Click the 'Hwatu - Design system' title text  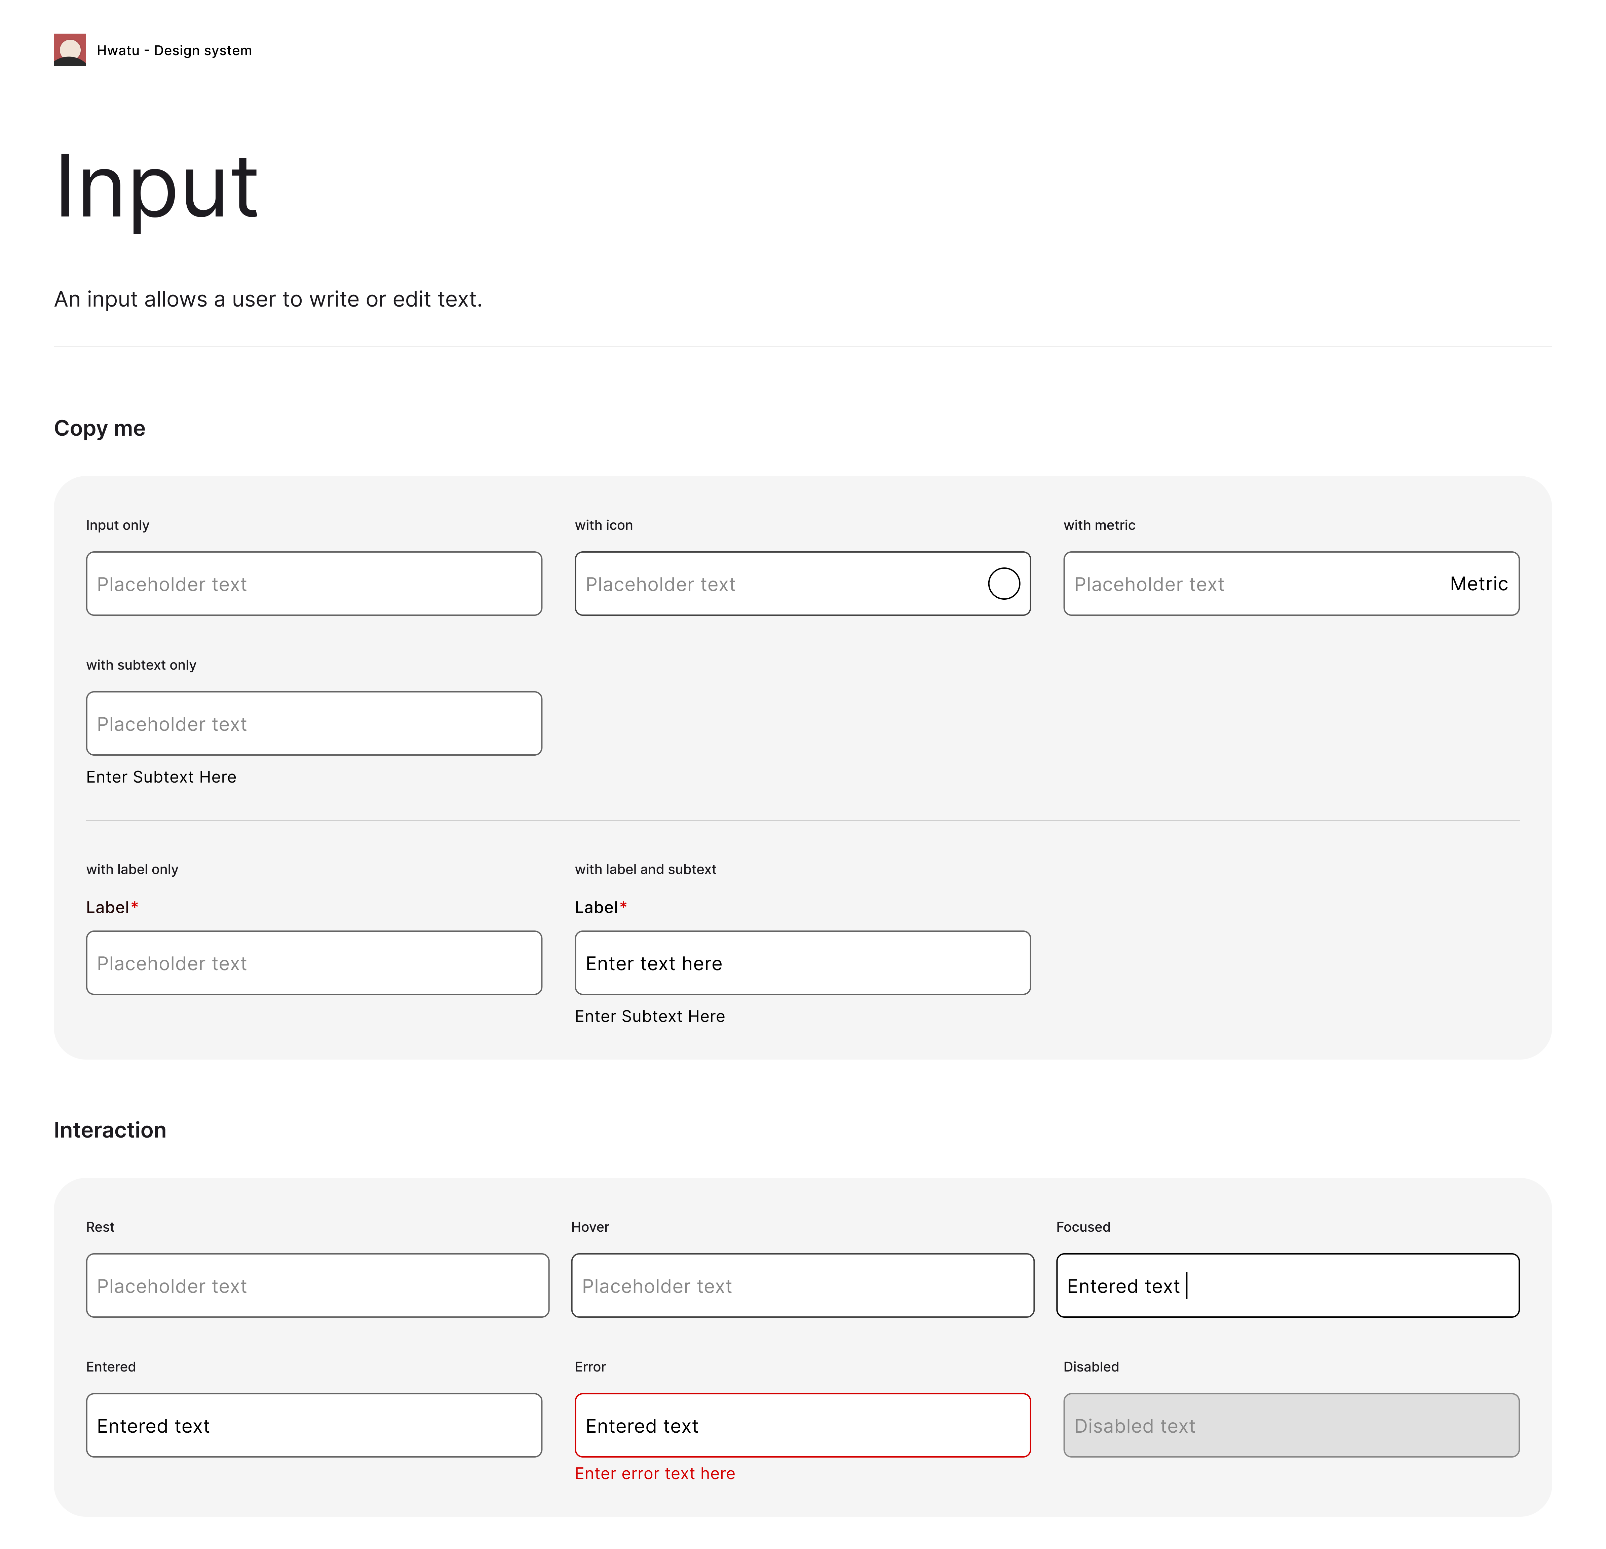[175, 51]
